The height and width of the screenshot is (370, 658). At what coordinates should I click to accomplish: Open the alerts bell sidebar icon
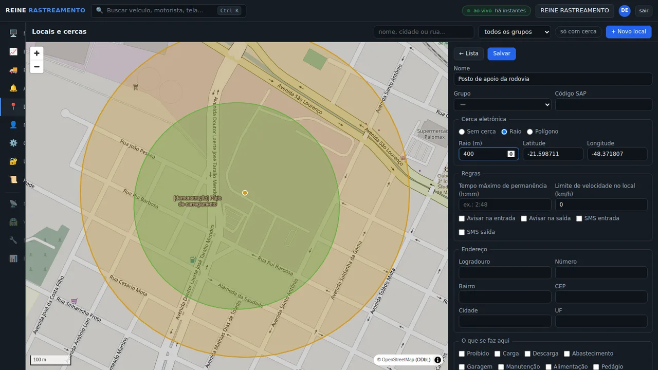click(13, 88)
